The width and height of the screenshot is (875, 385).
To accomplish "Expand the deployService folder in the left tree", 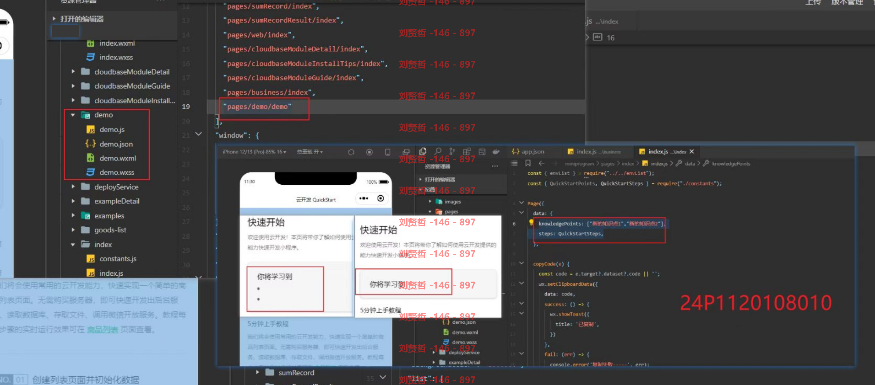I will [73, 187].
